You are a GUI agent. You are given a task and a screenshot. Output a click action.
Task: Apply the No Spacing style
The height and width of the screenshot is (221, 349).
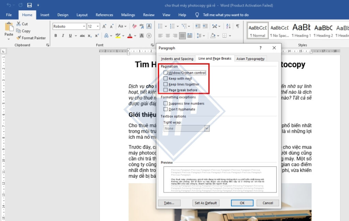(x=279, y=30)
